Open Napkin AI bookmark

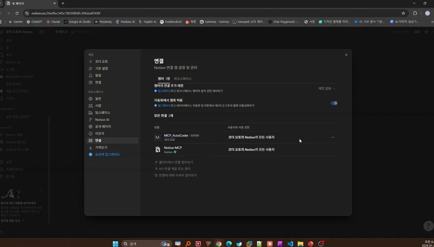pos(147,22)
